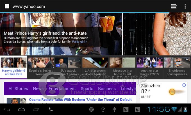Open the Obama Resists Talks With Boehner headline
Viewport: 191px width, 115px height.
pos(80,99)
